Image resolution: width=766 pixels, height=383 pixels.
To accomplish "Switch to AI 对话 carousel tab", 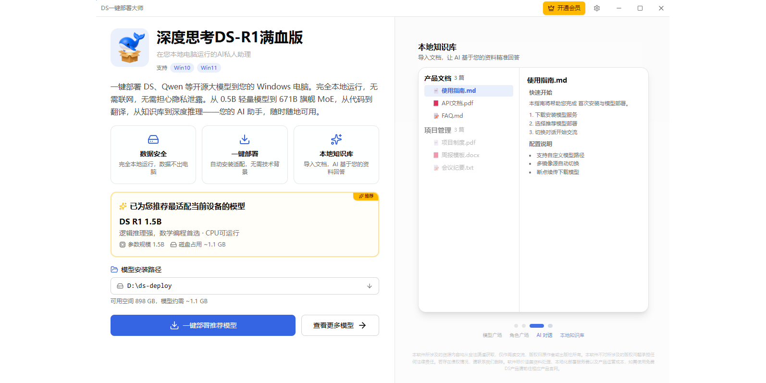I will [x=544, y=335].
